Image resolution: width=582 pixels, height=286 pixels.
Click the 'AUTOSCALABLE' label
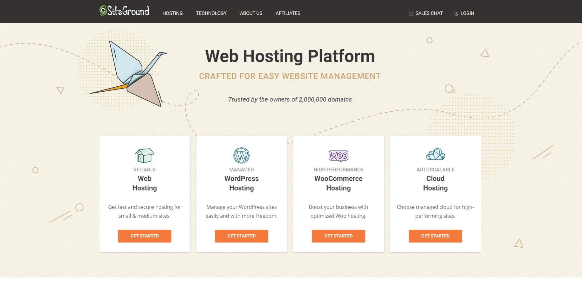pyautogui.click(x=435, y=170)
